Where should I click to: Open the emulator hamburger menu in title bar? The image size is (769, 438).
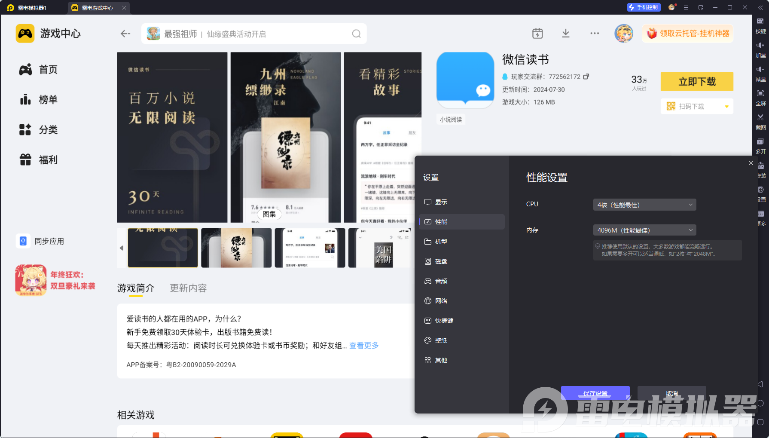pos(686,8)
